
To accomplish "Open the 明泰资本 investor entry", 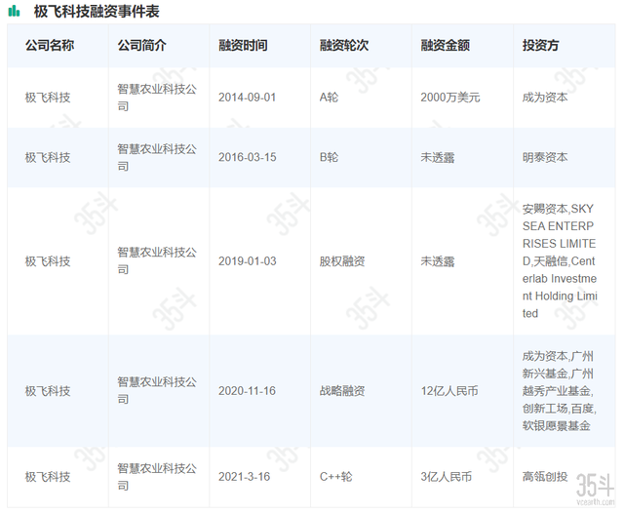I will click(545, 157).
